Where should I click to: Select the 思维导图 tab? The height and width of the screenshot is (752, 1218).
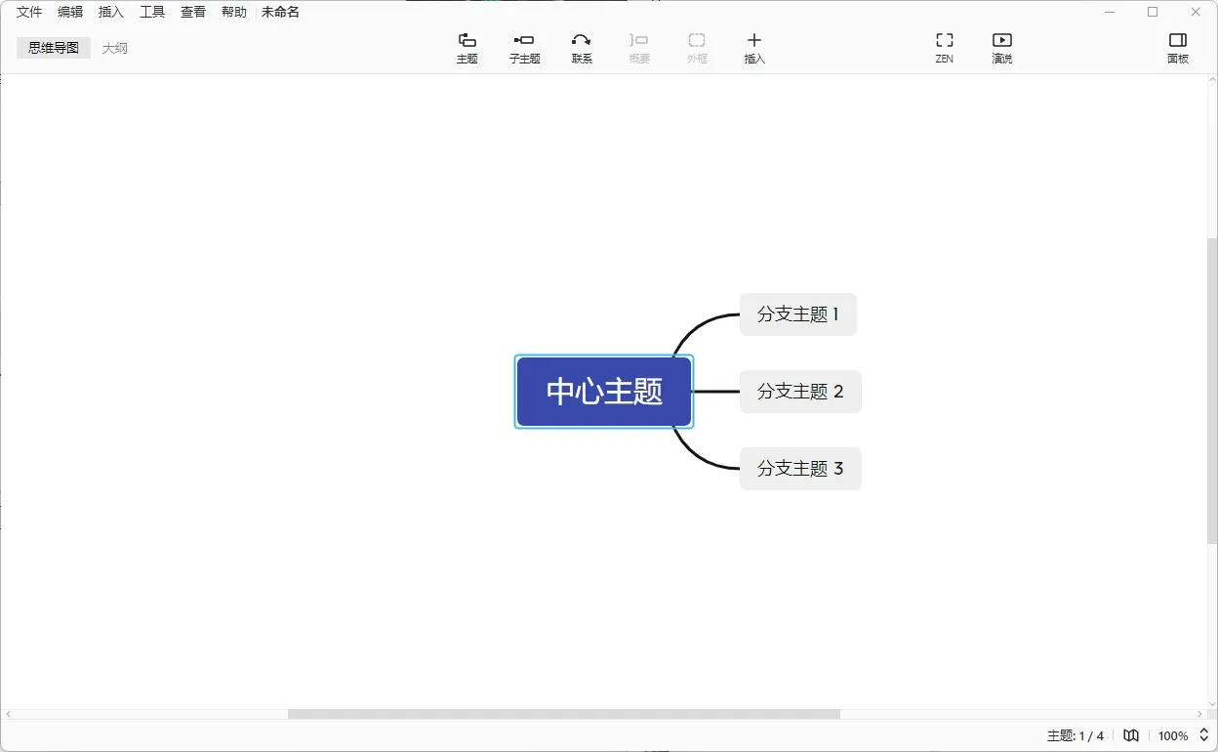point(53,47)
